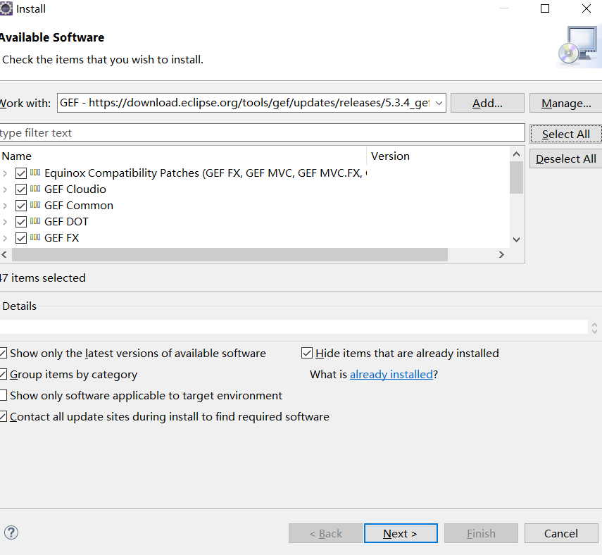Viewport: 602px width, 555px height.
Task: Uncheck the GEF Common checkbox
Action: (x=21, y=206)
